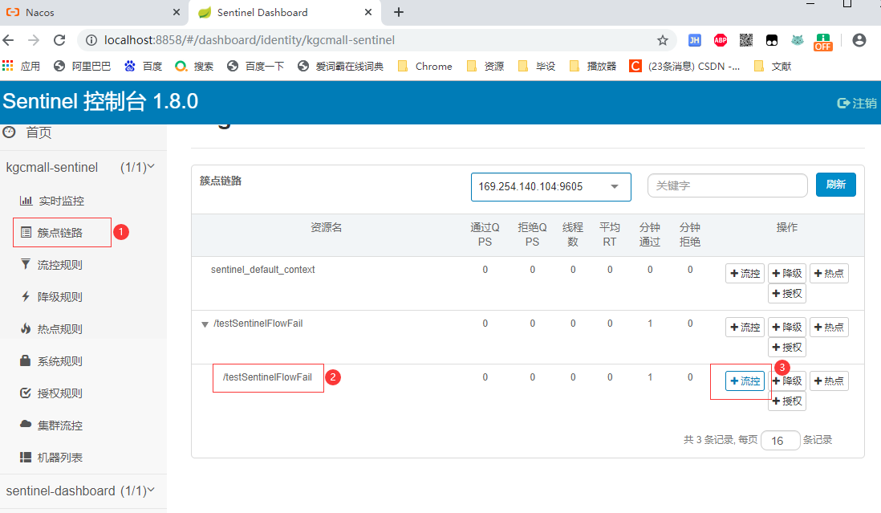Open the 资源 bookmarks folder
Screen dimensions: 881x513
click(485, 67)
